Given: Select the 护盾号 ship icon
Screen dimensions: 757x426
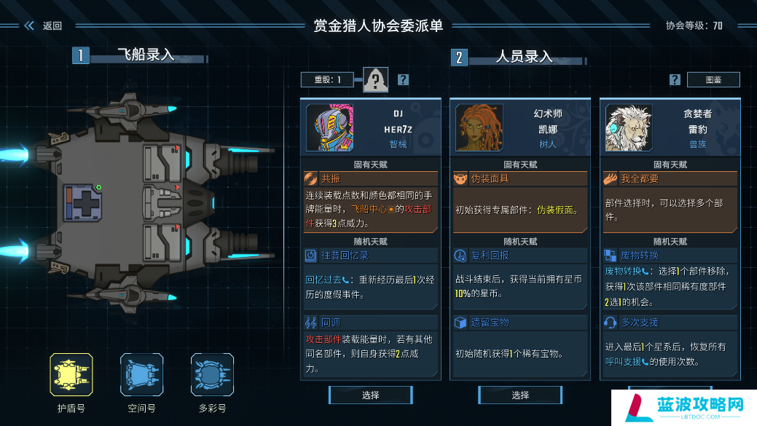Looking at the screenshot, I should pos(71,374).
